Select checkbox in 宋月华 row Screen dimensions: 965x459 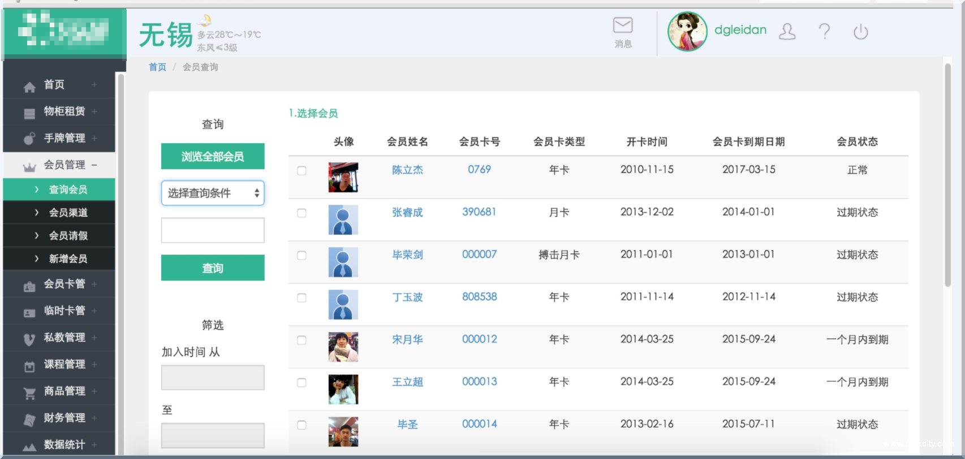tap(302, 340)
